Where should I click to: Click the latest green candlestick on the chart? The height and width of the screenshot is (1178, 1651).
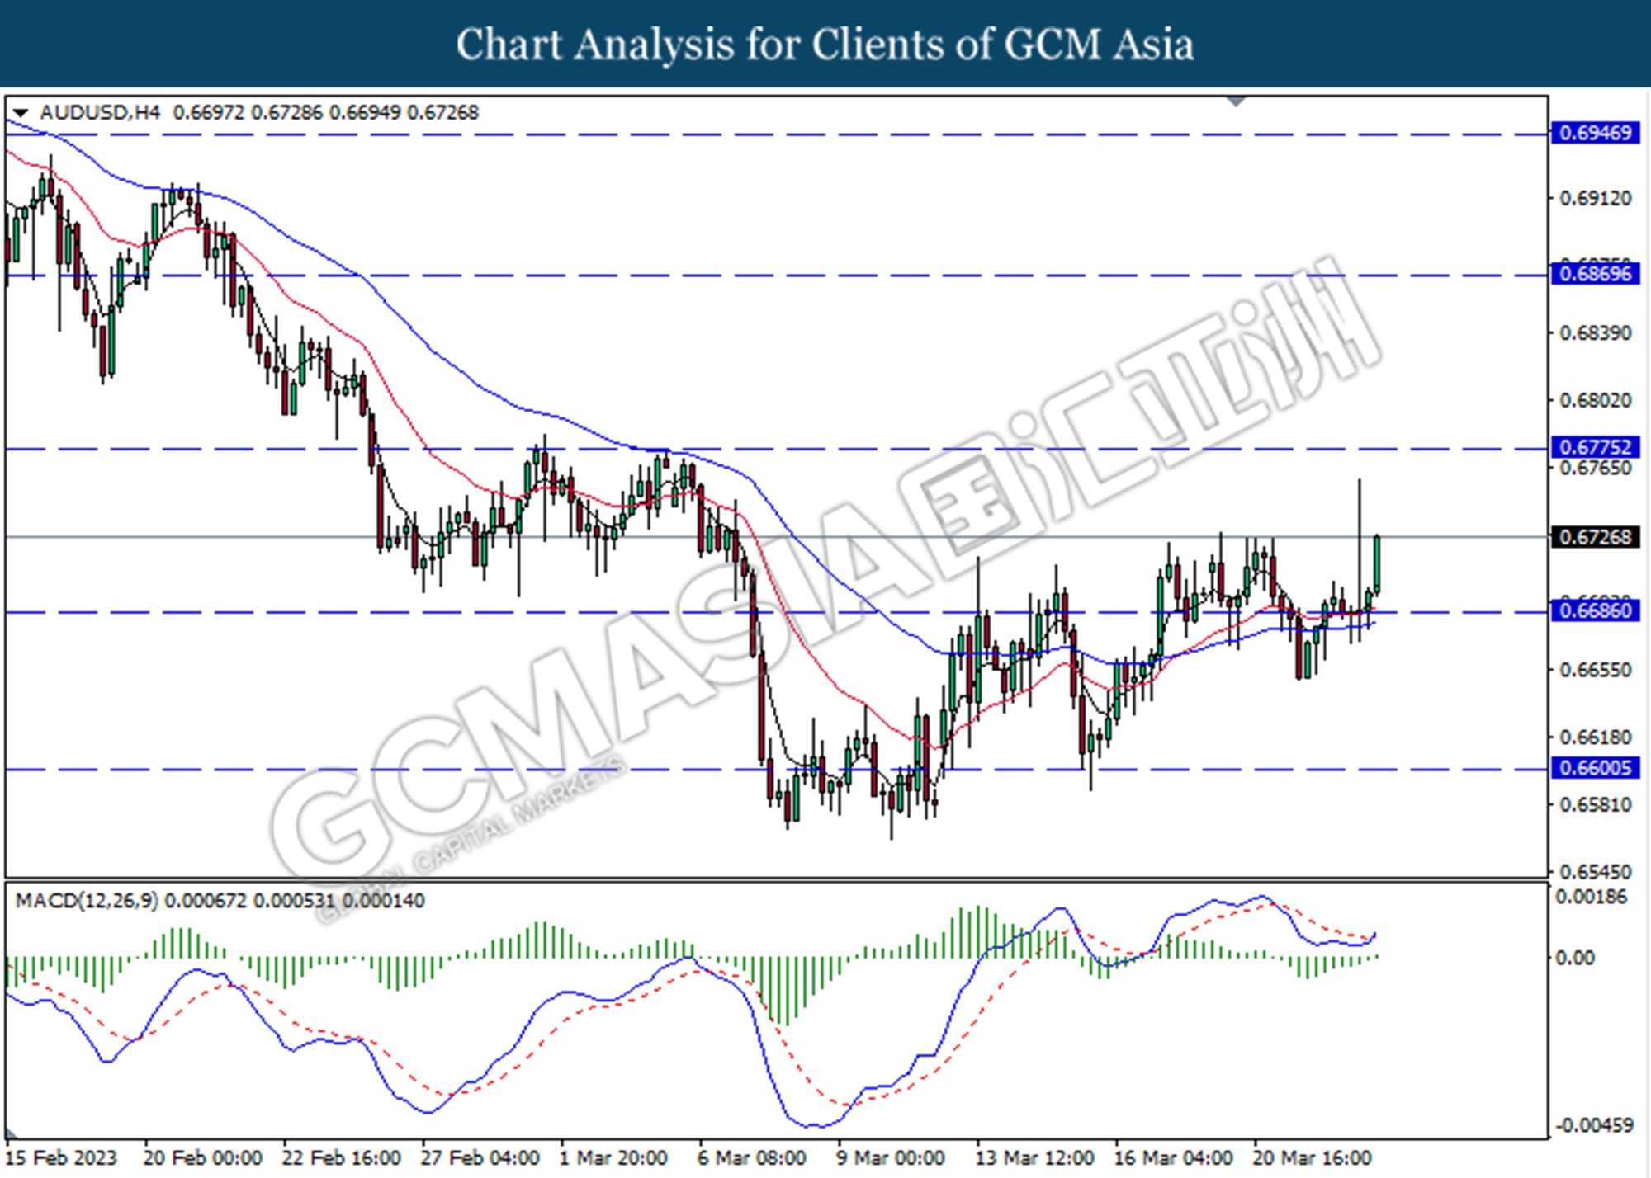[x=1377, y=563]
